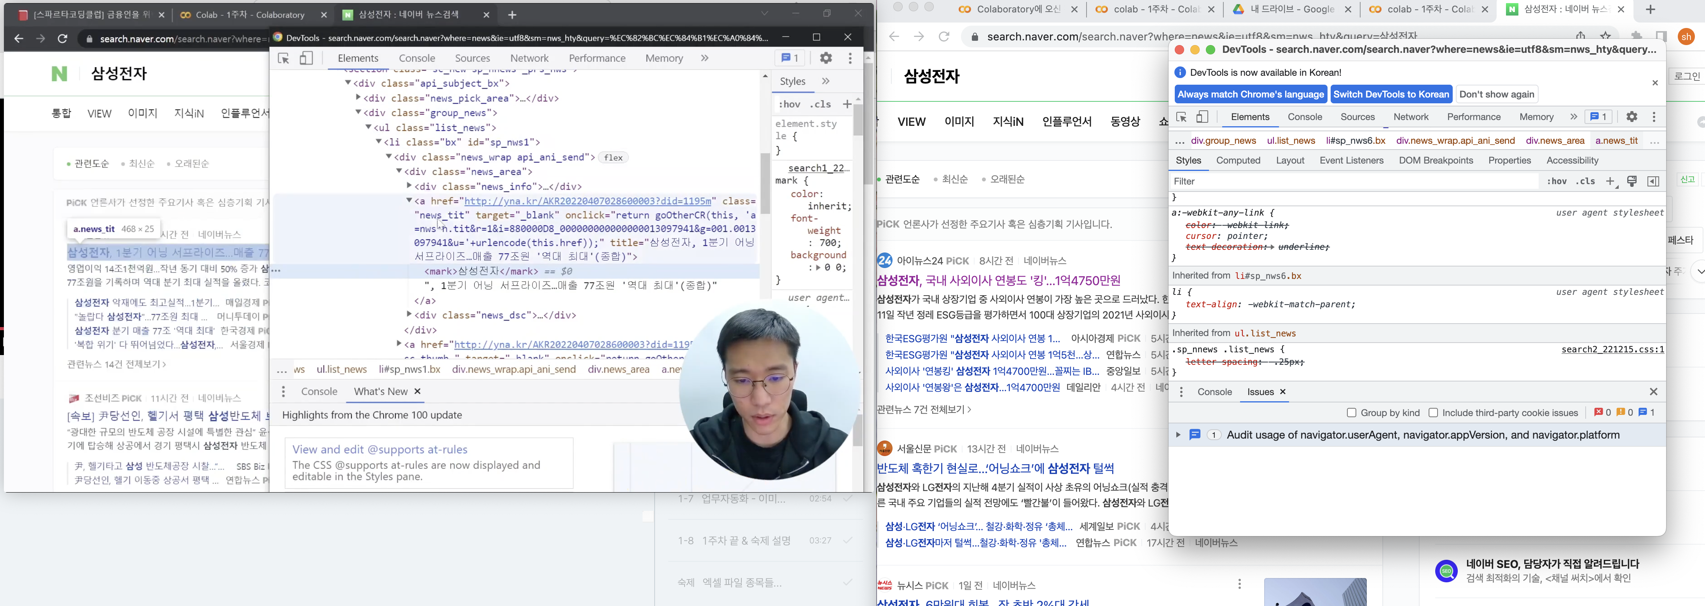Expand the Audit usage of navigator.userAgent issue

point(1178,435)
